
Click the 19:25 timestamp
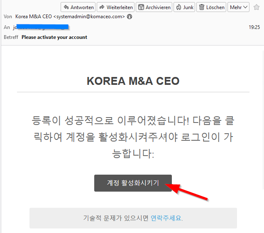[254, 27]
